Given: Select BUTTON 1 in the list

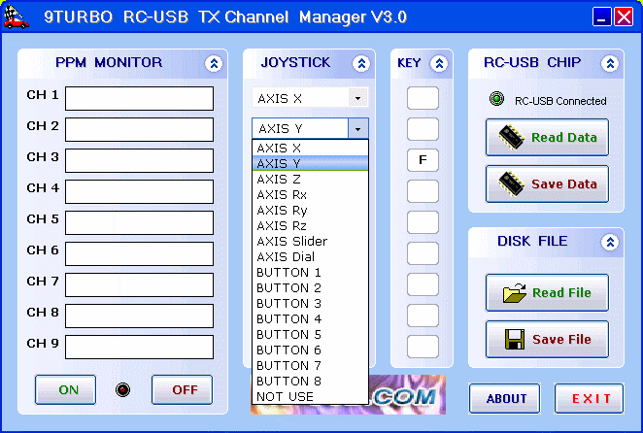Looking at the screenshot, I should (x=310, y=273).
